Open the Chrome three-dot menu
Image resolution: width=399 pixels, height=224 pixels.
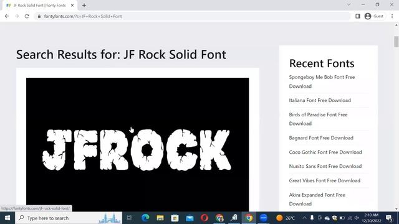click(392, 16)
